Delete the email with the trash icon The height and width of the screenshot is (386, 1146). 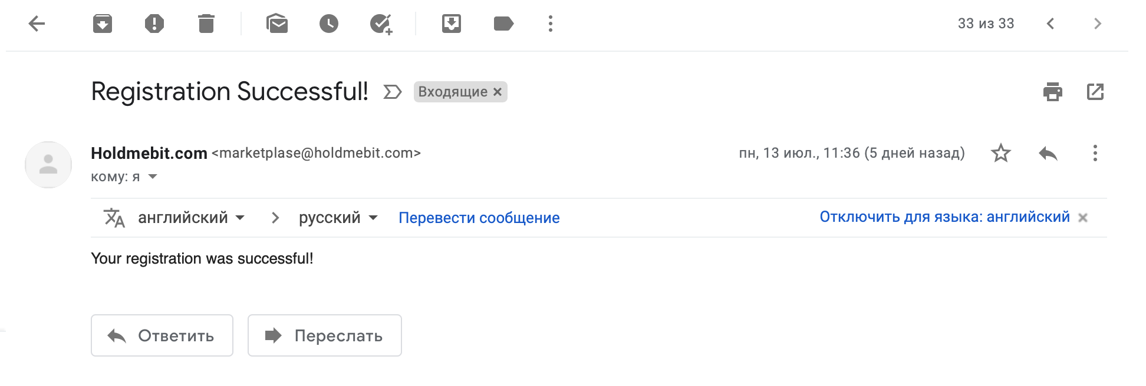pos(206,24)
